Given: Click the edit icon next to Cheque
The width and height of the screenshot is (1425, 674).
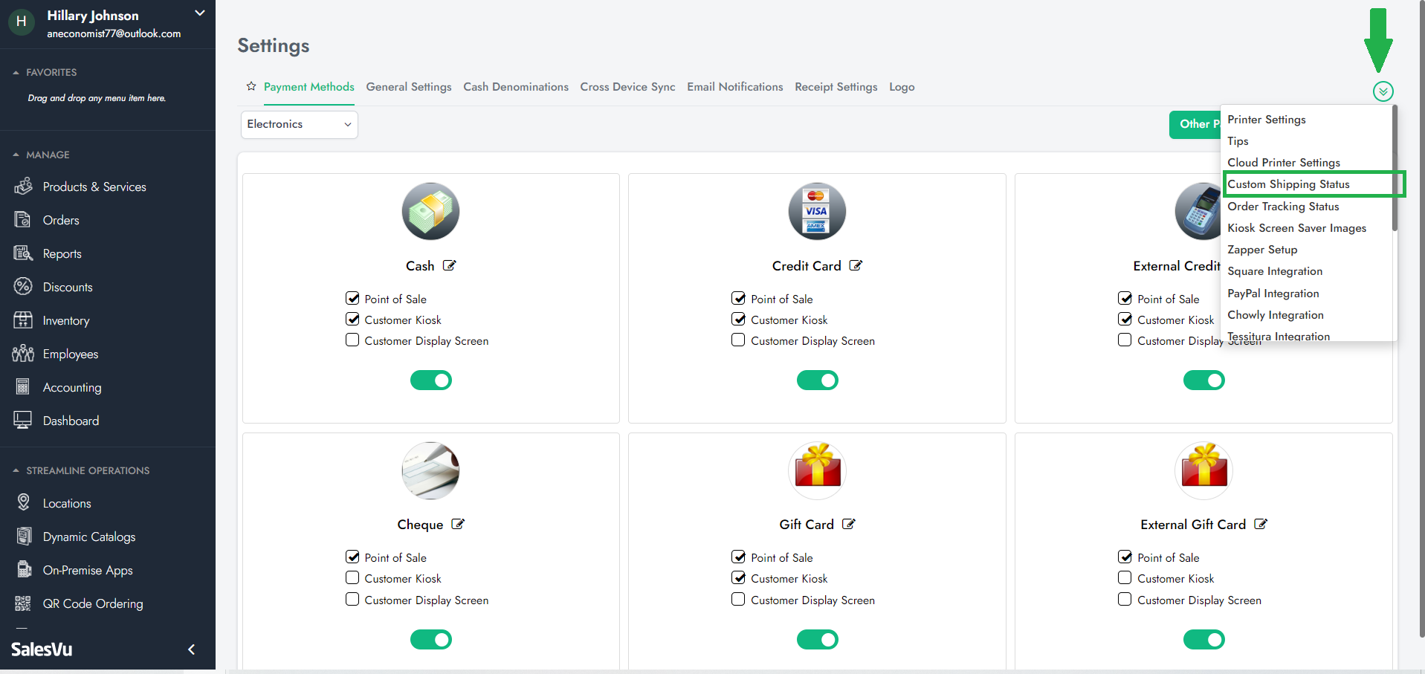Looking at the screenshot, I should (x=458, y=524).
